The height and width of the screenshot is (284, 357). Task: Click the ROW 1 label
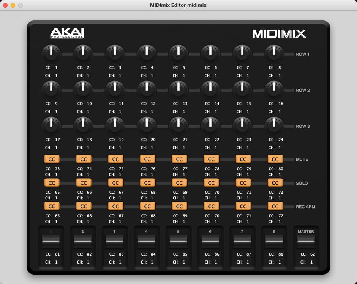(x=303, y=54)
